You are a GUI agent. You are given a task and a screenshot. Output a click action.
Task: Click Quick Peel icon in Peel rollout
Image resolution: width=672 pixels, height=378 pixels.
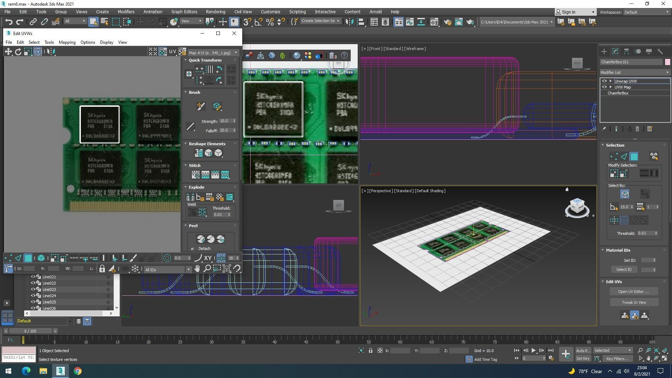point(201,239)
